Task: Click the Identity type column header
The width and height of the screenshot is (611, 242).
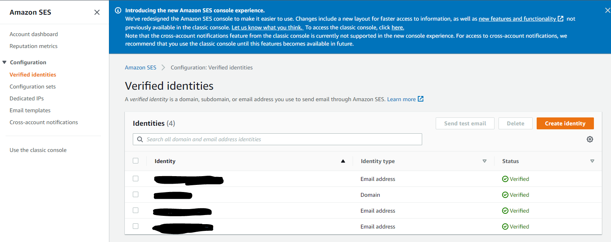Action: tap(378, 161)
